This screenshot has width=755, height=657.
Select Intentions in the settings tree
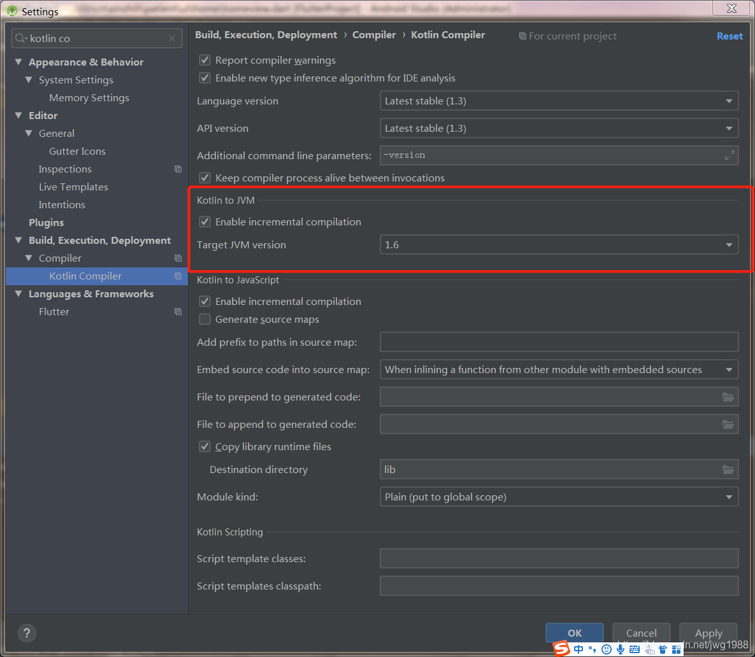(x=62, y=205)
